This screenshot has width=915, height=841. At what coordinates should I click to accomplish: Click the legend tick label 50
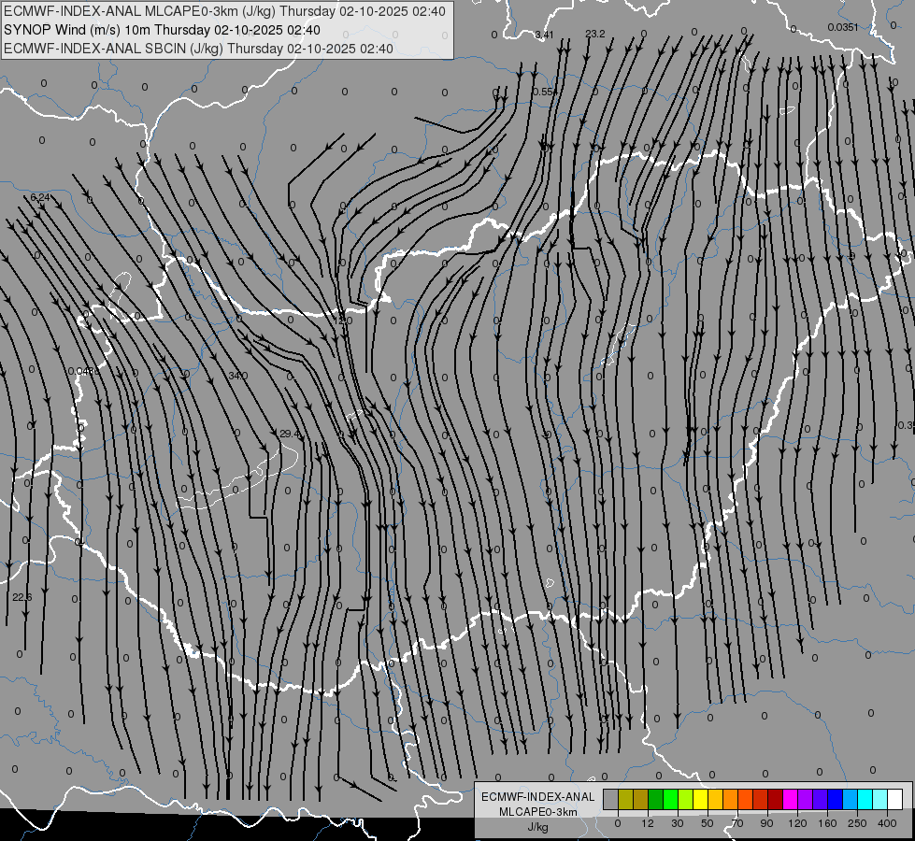708,823
